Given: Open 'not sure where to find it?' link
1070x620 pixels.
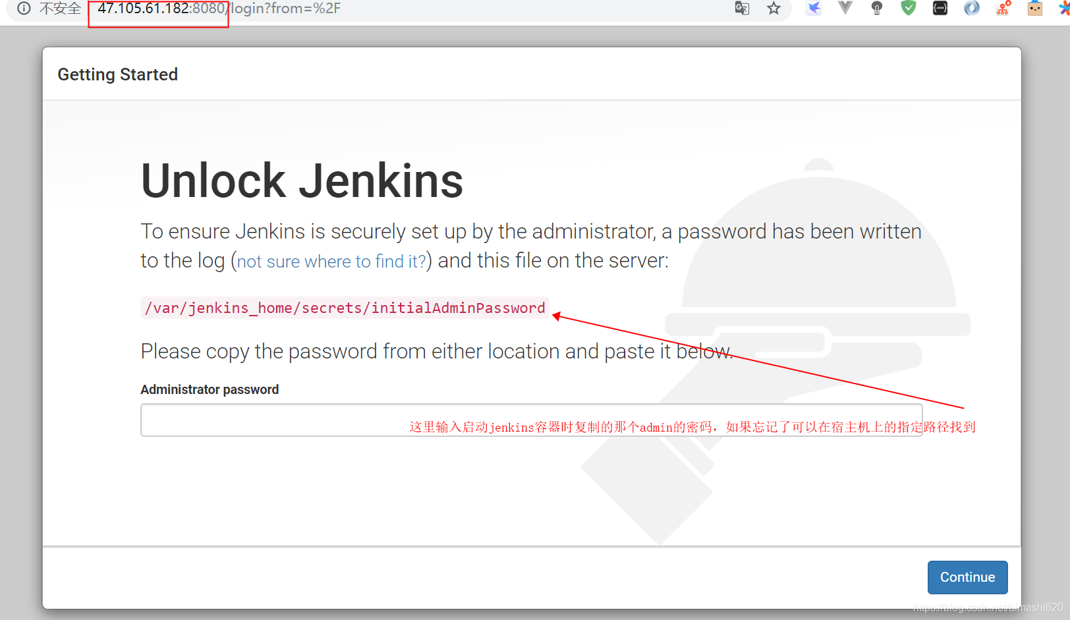Looking at the screenshot, I should (331, 262).
